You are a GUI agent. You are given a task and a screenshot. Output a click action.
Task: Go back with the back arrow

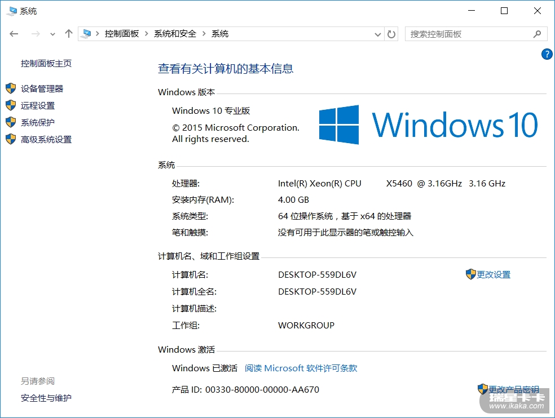coord(14,34)
